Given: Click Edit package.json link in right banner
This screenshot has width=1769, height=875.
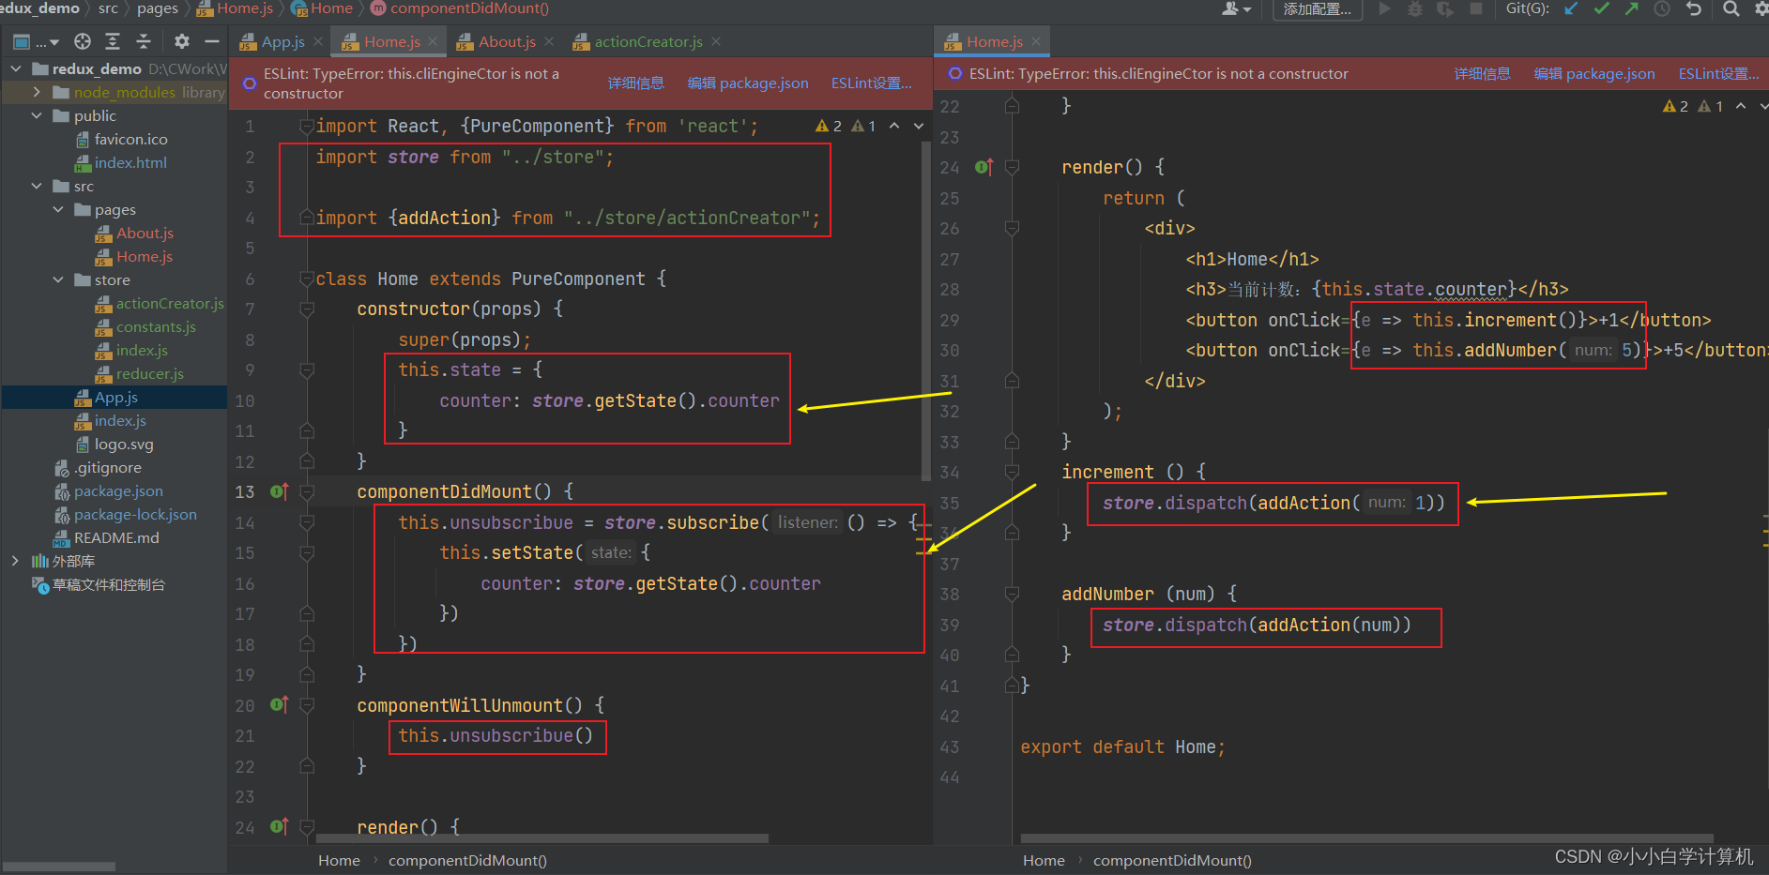Looking at the screenshot, I should click(x=1594, y=73).
